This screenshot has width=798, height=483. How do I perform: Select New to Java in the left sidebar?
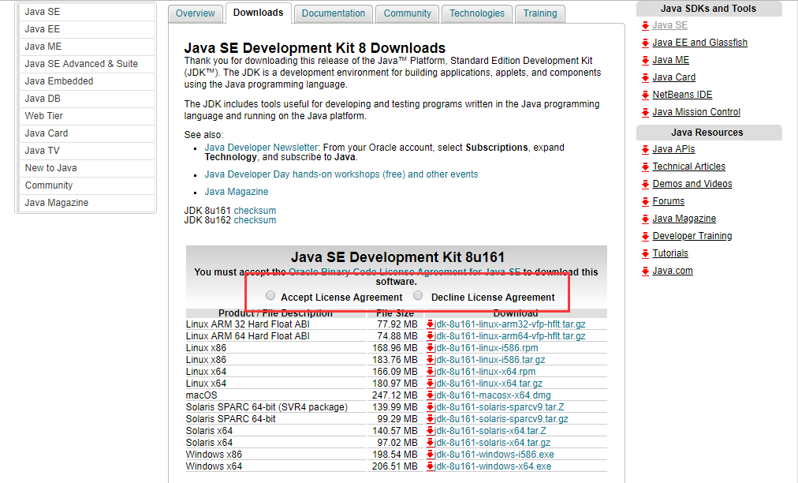tap(87, 167)
